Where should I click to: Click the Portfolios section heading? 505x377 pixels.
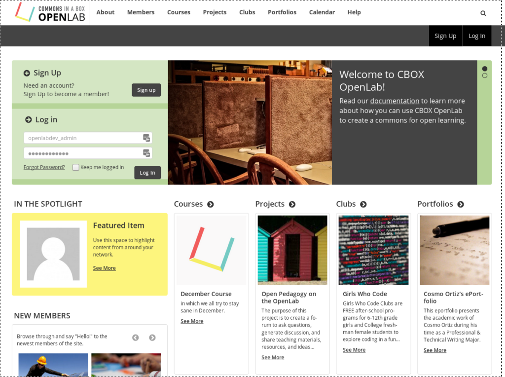point(435,204)
